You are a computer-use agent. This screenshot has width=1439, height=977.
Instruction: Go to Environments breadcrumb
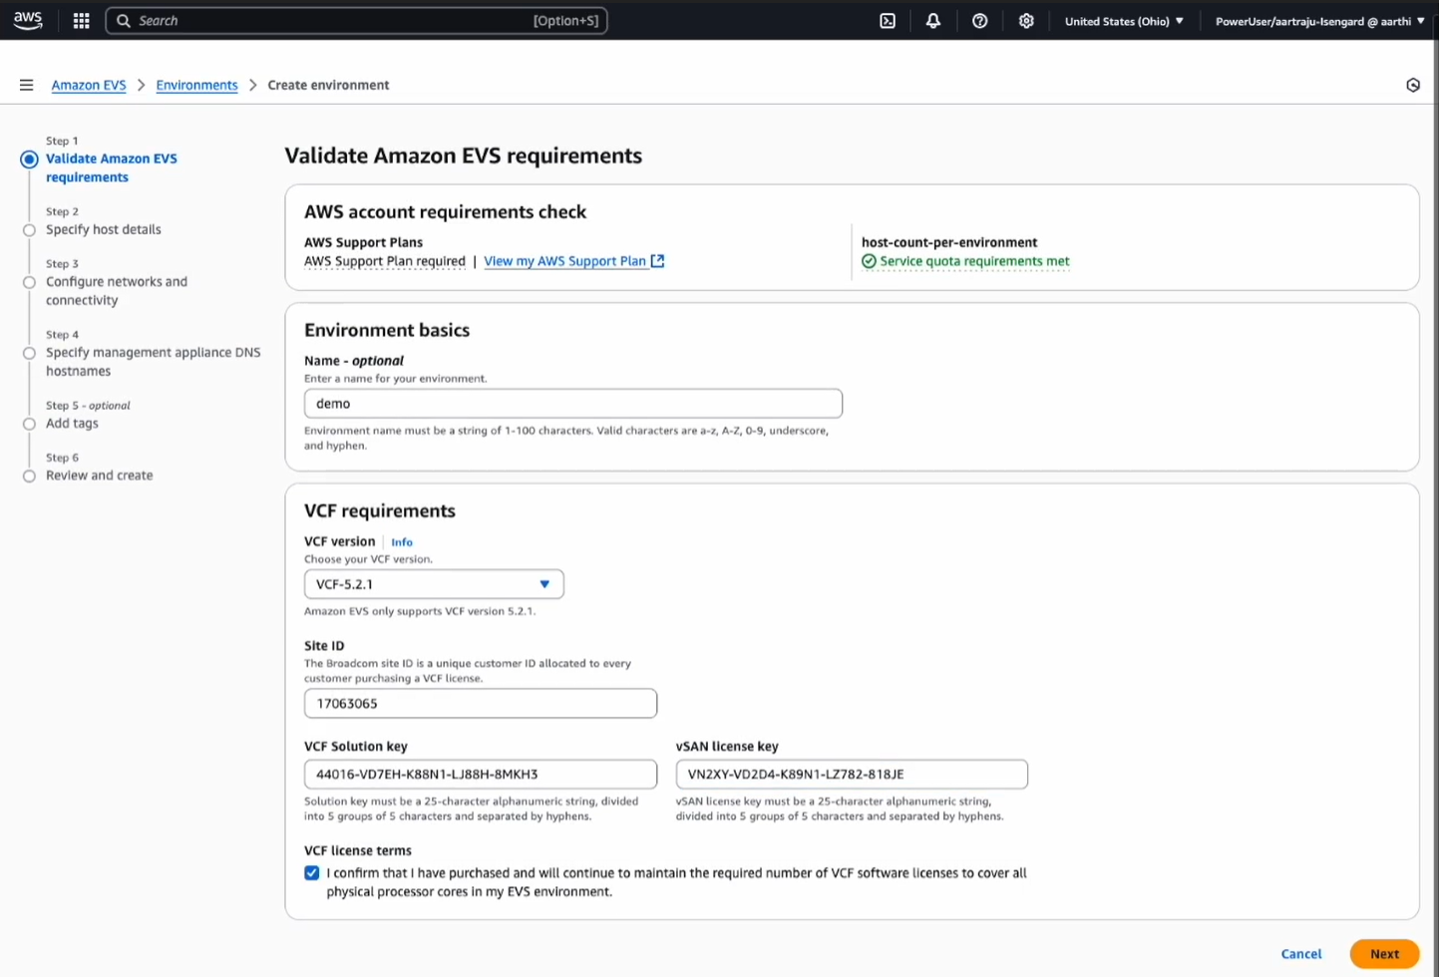coord(196,86)
